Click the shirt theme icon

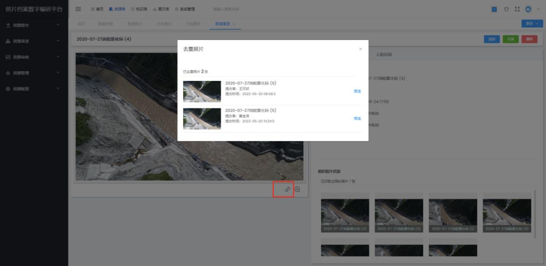(506, 9)
